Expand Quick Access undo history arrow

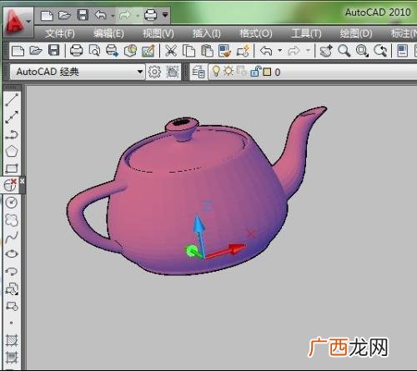(113, 16)
